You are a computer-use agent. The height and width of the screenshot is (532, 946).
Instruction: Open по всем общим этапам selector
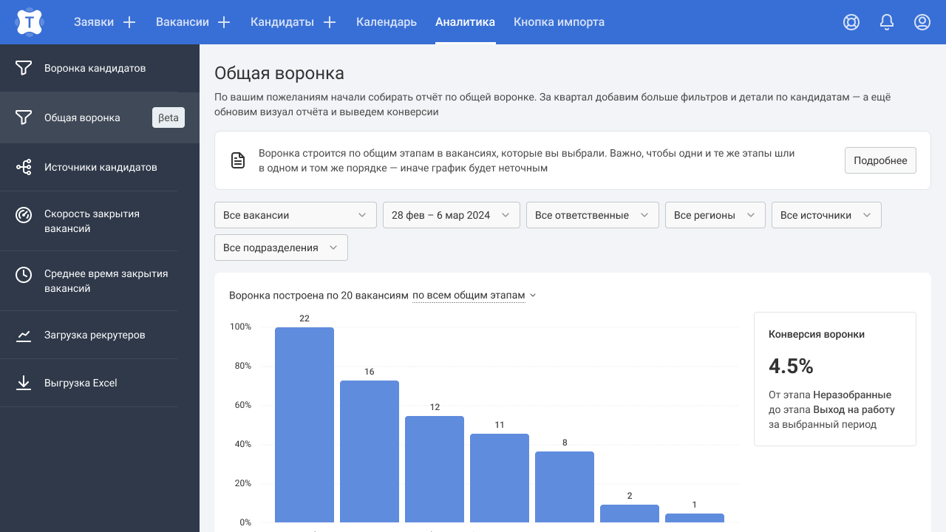pyautogui.click(x=474, y=295)
